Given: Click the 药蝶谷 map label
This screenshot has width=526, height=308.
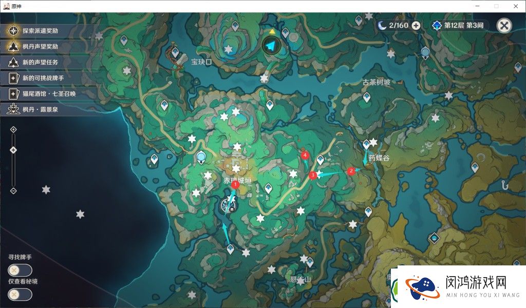Looking at the screenshot, I should [379, 158].
